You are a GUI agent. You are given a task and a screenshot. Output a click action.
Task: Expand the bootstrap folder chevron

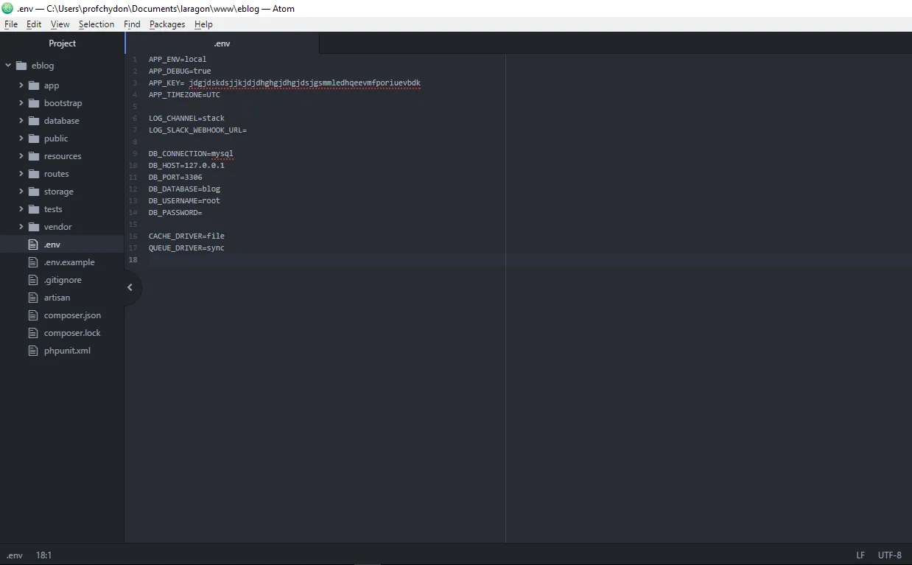tap(21, 103)
